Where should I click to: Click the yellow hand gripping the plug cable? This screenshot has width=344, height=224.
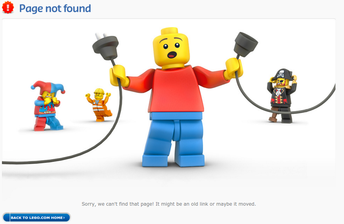(119, 76)
